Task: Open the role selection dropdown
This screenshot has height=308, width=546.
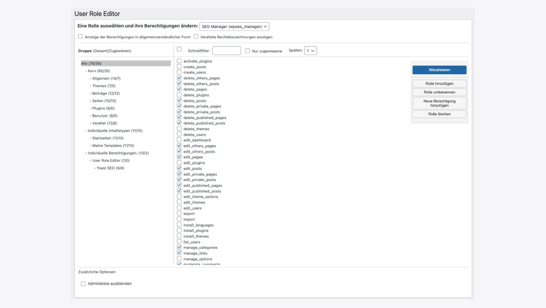Action: point(234,27)
